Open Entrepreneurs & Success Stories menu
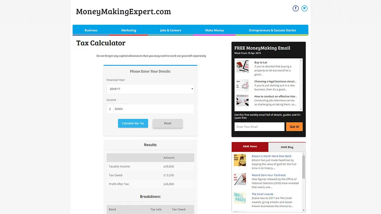Image resolution: width=381 pixels, height=214 pixels. pos(272,30)
